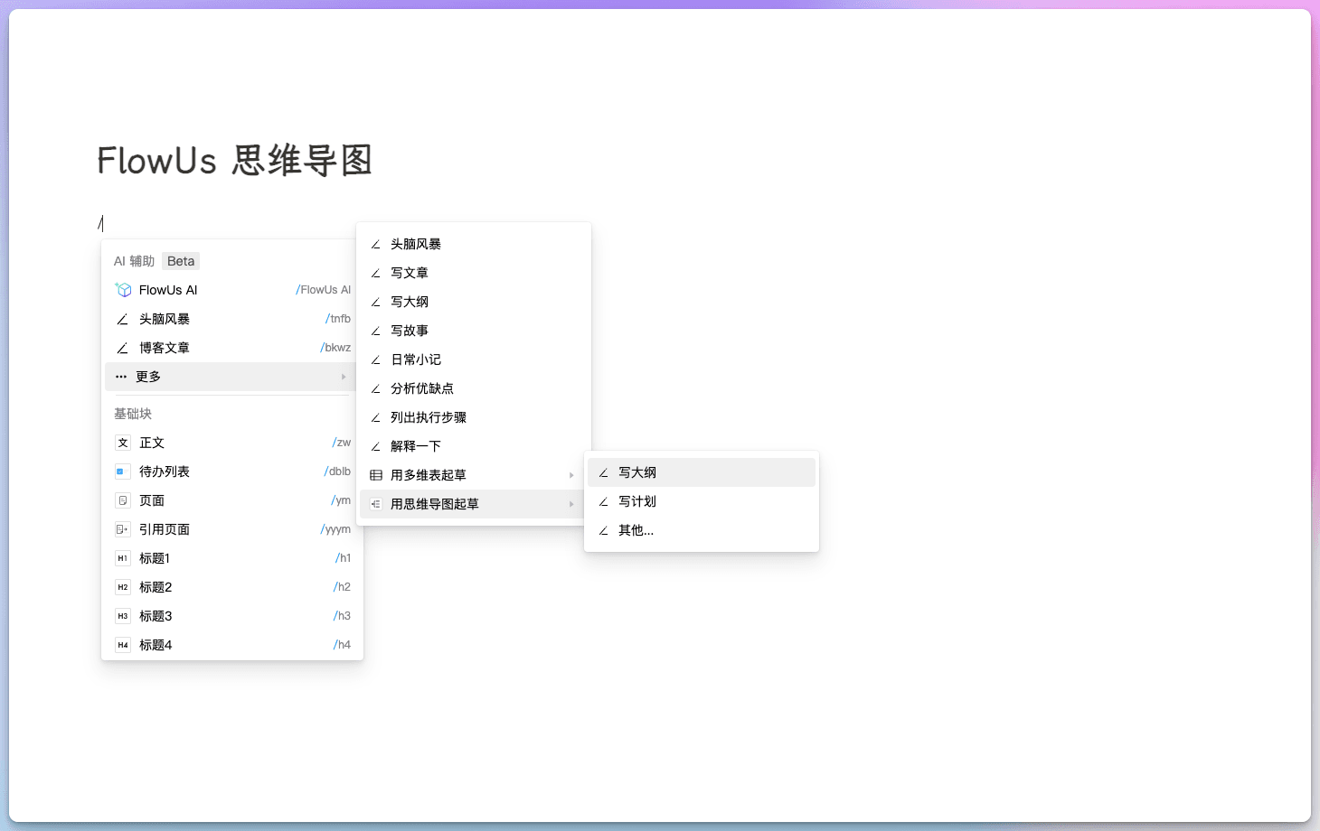Select 待办列表 block entry
This screenshot has height=831, width=1320.
[232, 472]
